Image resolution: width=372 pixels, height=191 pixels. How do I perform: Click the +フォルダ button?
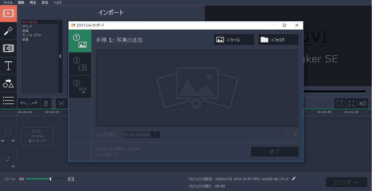pyautogui.click(x=278, y=40)
